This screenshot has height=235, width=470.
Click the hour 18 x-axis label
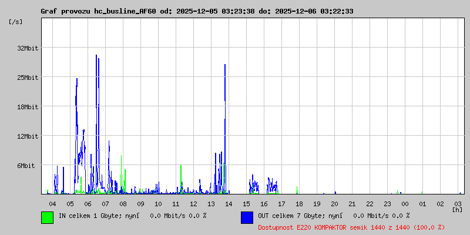point(299,204)
